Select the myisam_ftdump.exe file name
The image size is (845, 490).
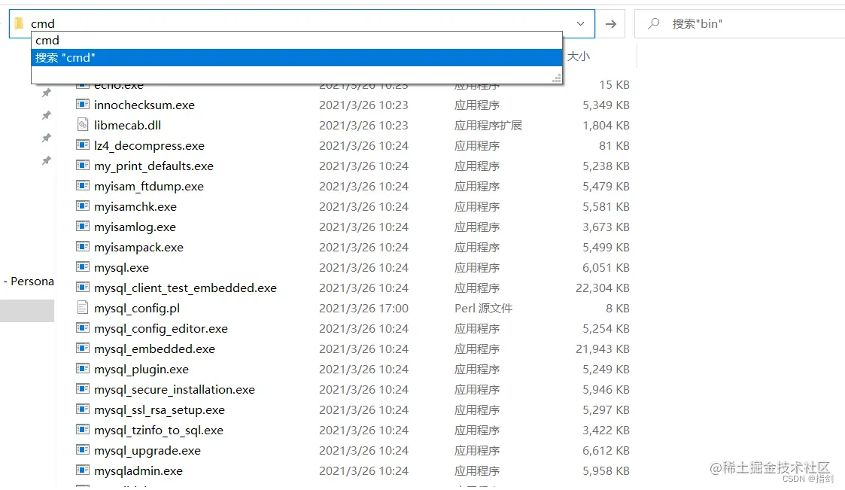[x=149, y=187]
